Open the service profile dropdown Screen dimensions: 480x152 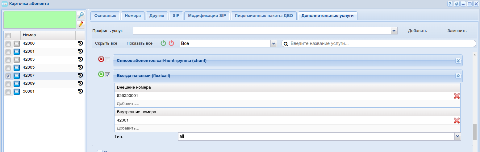tap(394, 31)
